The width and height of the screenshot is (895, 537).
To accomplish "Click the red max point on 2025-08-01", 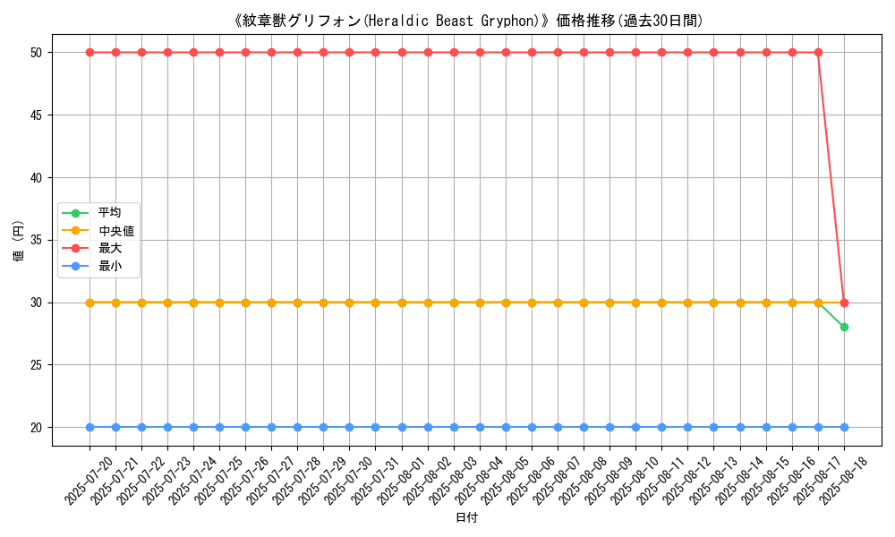I will pos(402,53).
